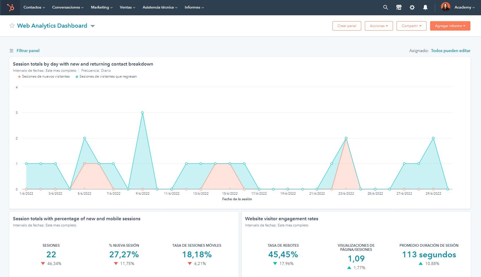Click 'Website visitor engagement rates' title
Screen dimensions: 481x277
click(x=282, y=219)
